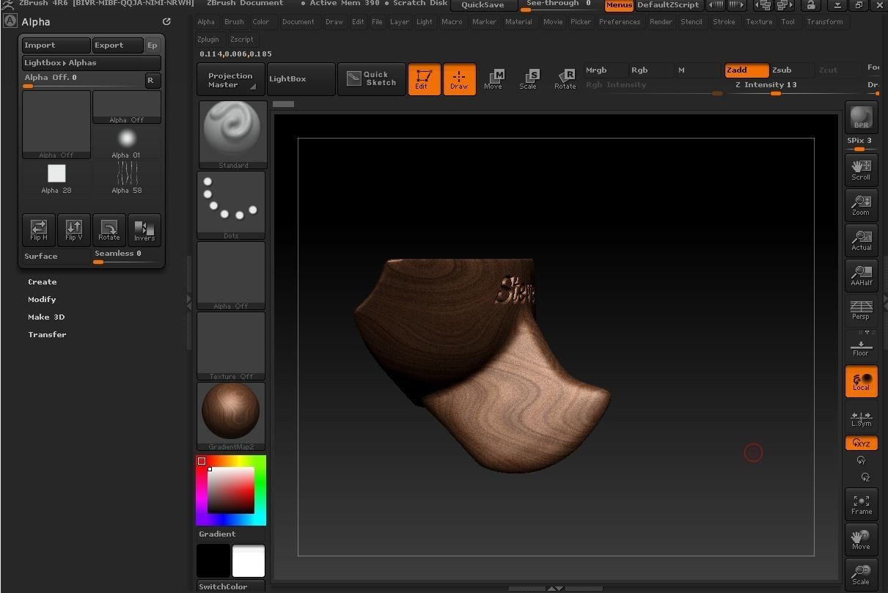Screen dimensions: 888x593
Task: Toggle Local symmetry L.Sym
Action: click(862, 419)
